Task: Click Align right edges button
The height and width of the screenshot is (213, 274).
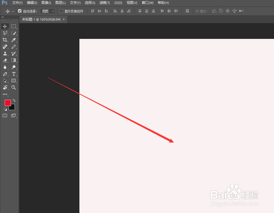Action: coord(129,11)
